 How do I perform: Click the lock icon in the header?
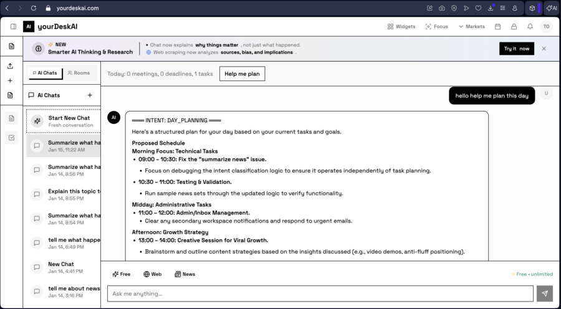point(514,27)
